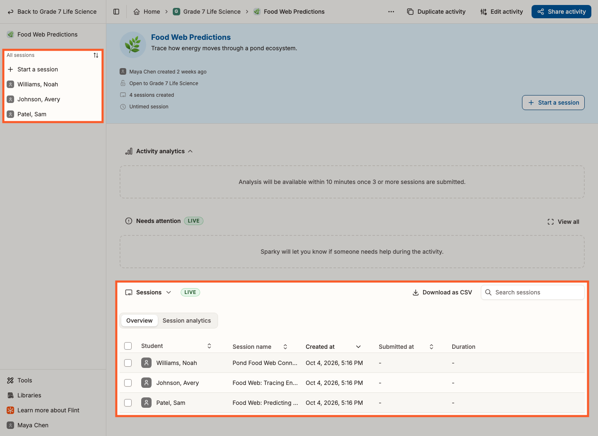Click the Activity analytics bar chart icon
The height and width of the screenshot is (436, 598).
[129, 151]
